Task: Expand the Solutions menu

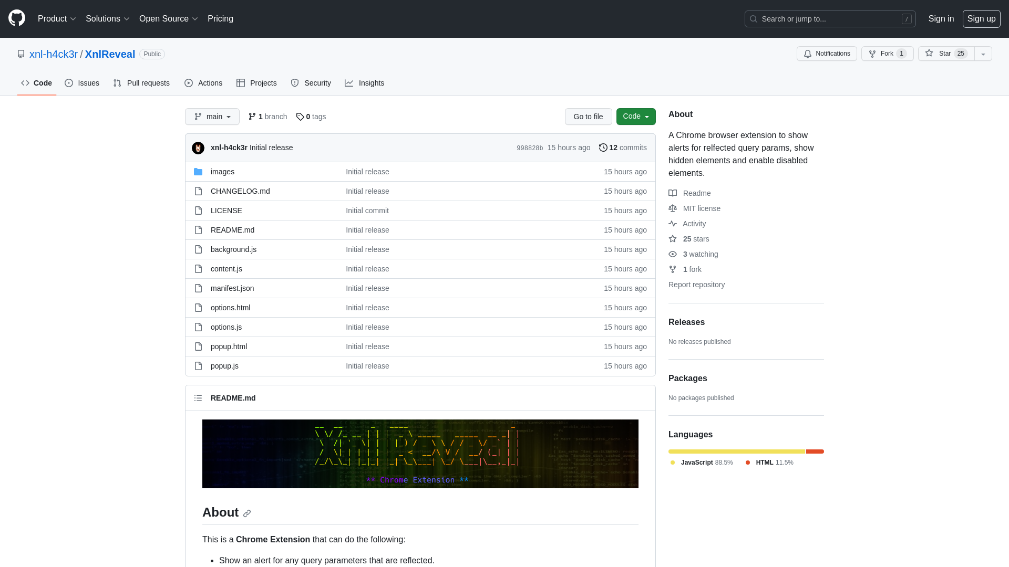Action: 107,19
